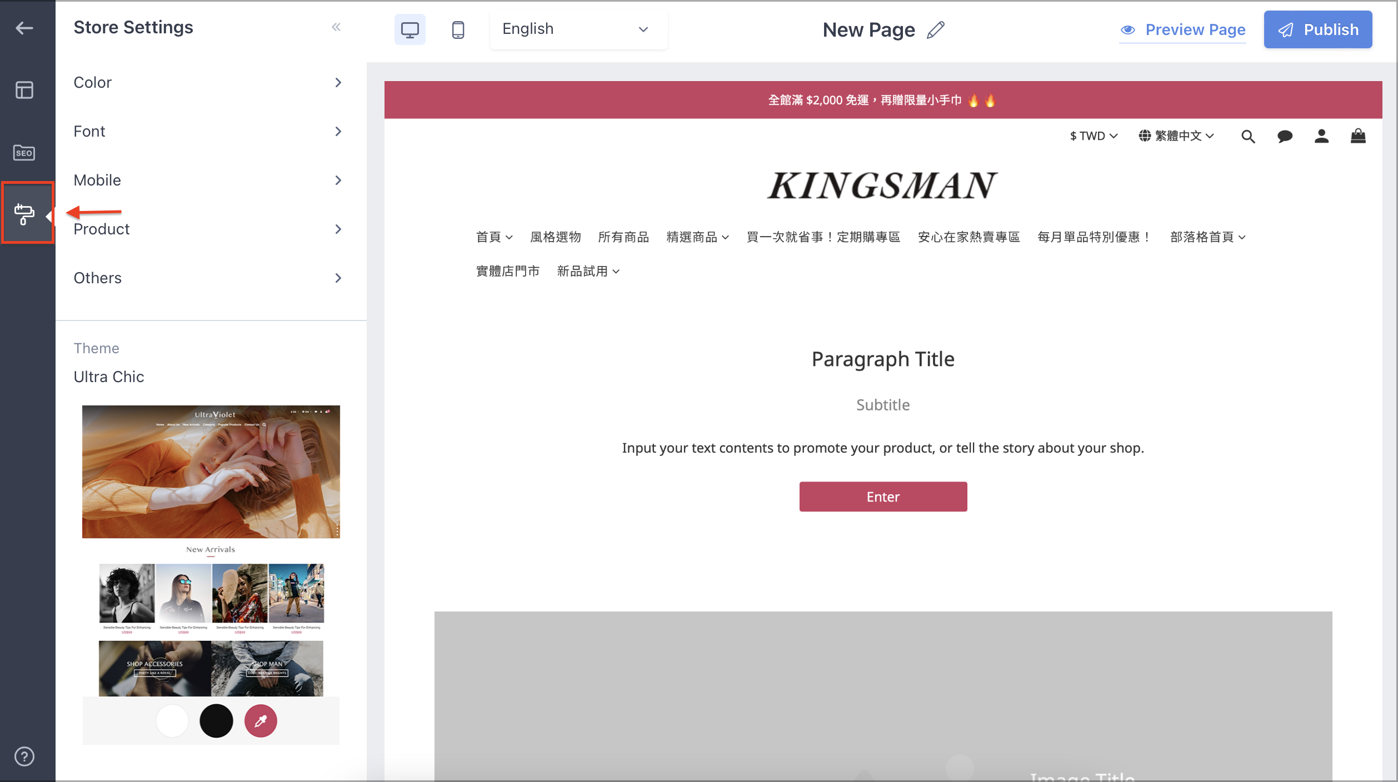The height and width of the screenshot is (782, 1398).
Task: Select the Paragraph Title text
Action: click(883, 359)
